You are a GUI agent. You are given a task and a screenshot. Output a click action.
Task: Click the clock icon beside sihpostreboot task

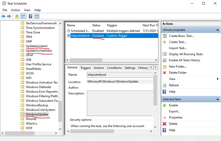pyautogui.click(x=68, y=36)
